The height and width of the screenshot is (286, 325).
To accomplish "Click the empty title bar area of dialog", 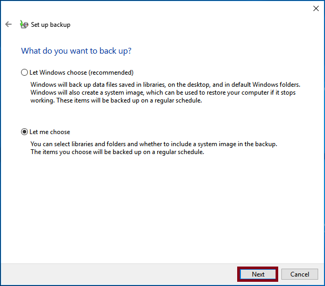I will click(x=158, y=8).
